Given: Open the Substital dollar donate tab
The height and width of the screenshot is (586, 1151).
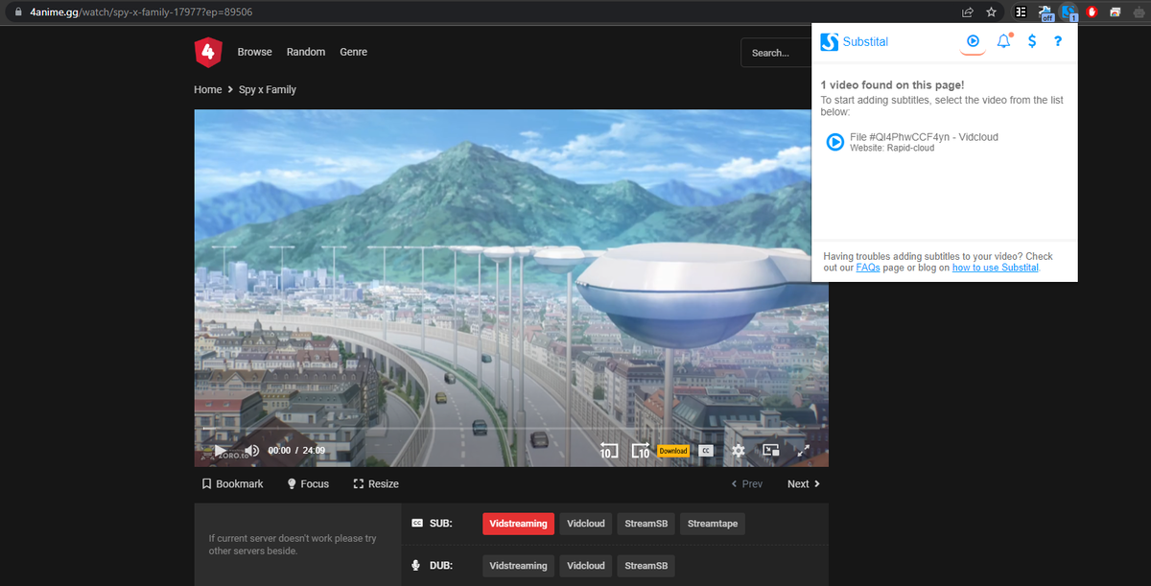Looking at the screenshot, I should click(1032, 41).
